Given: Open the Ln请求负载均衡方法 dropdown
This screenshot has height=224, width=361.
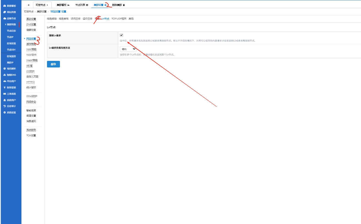Looking at the screenshot, I should pos(128,49).
